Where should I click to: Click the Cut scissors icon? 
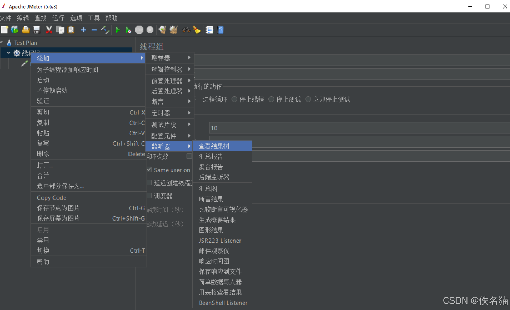49,30
